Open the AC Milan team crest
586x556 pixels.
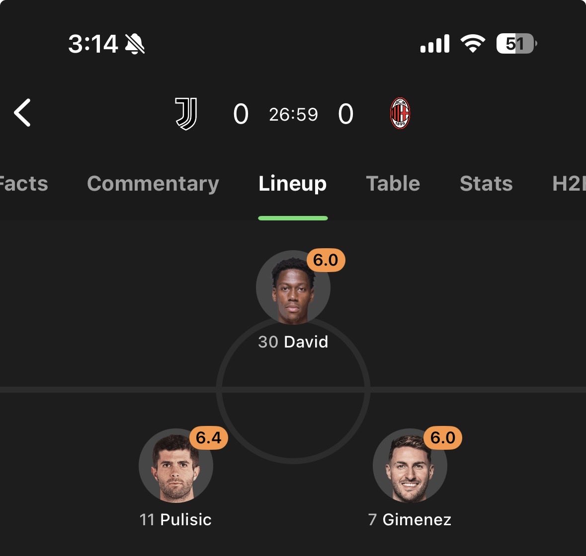(400, 114)
